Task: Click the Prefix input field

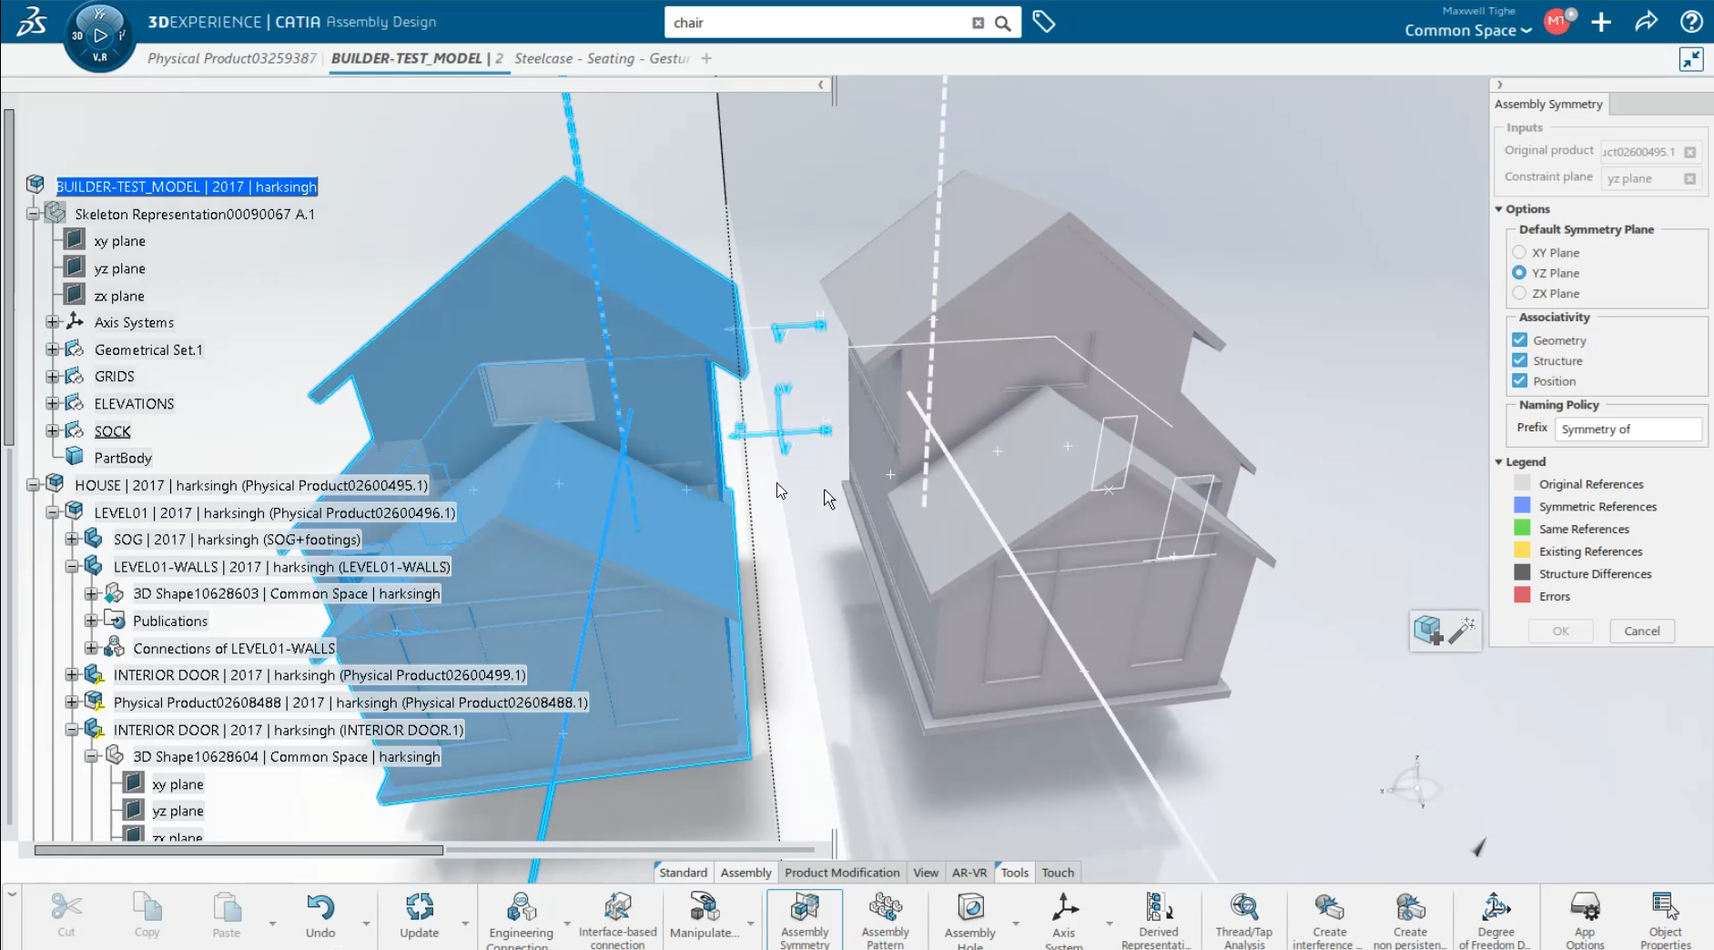Action: (1628, 429)
